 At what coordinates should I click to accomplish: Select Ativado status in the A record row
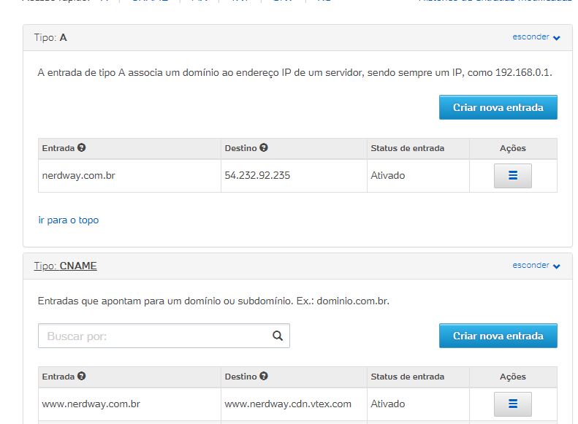click(418, 176)
